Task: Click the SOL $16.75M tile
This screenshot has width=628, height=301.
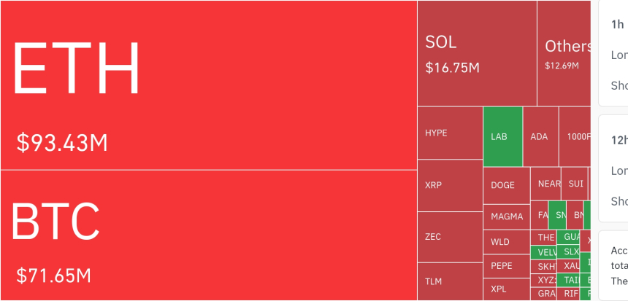Action: [x=477, y=53]
